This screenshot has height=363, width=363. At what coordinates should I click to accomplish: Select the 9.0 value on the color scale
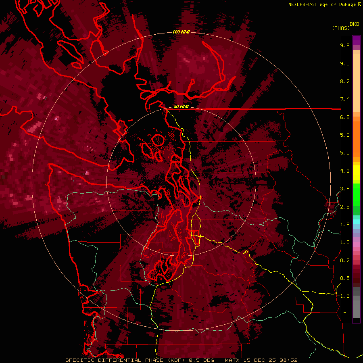[345, 63]
